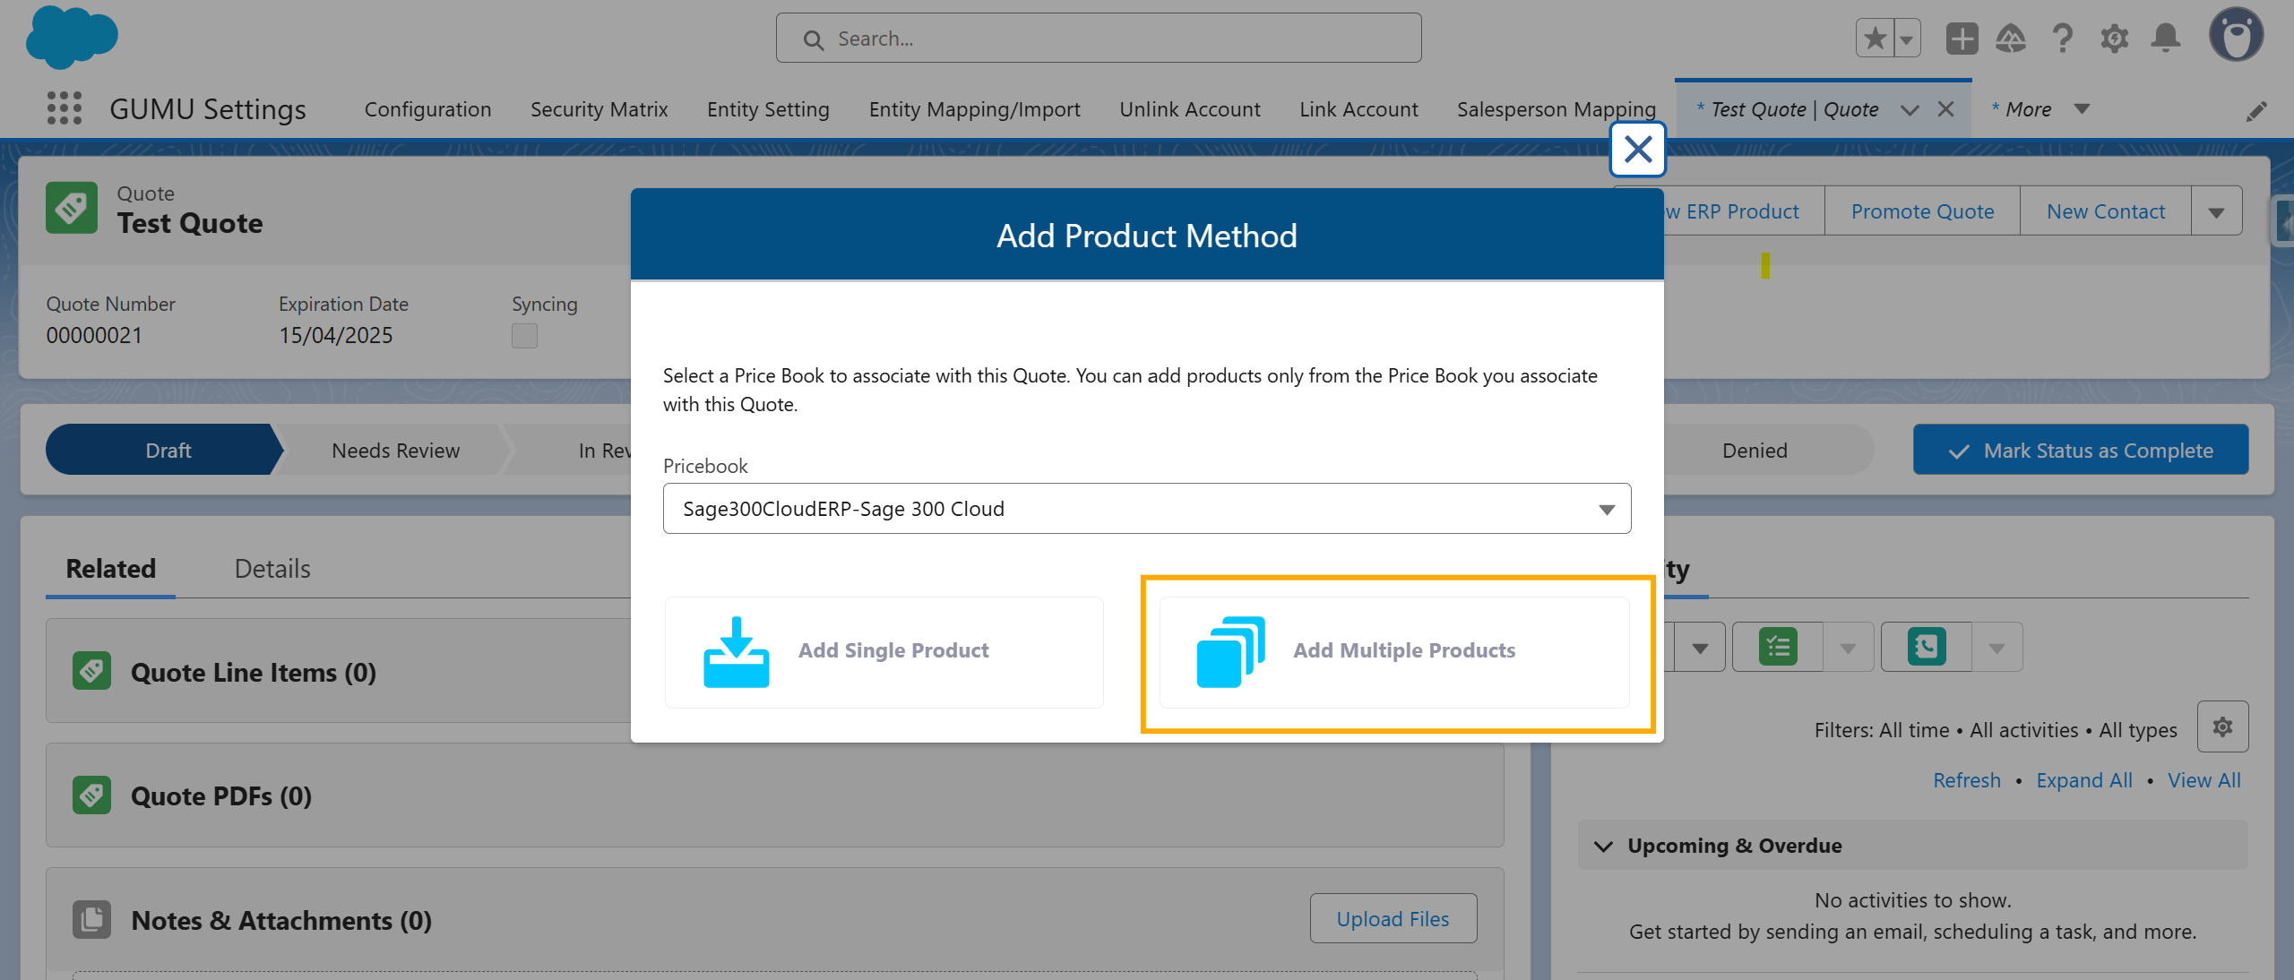The image size is (2294, 980).
Task: Open the Trailhead guidance icon
Action: coord(2011,39)
